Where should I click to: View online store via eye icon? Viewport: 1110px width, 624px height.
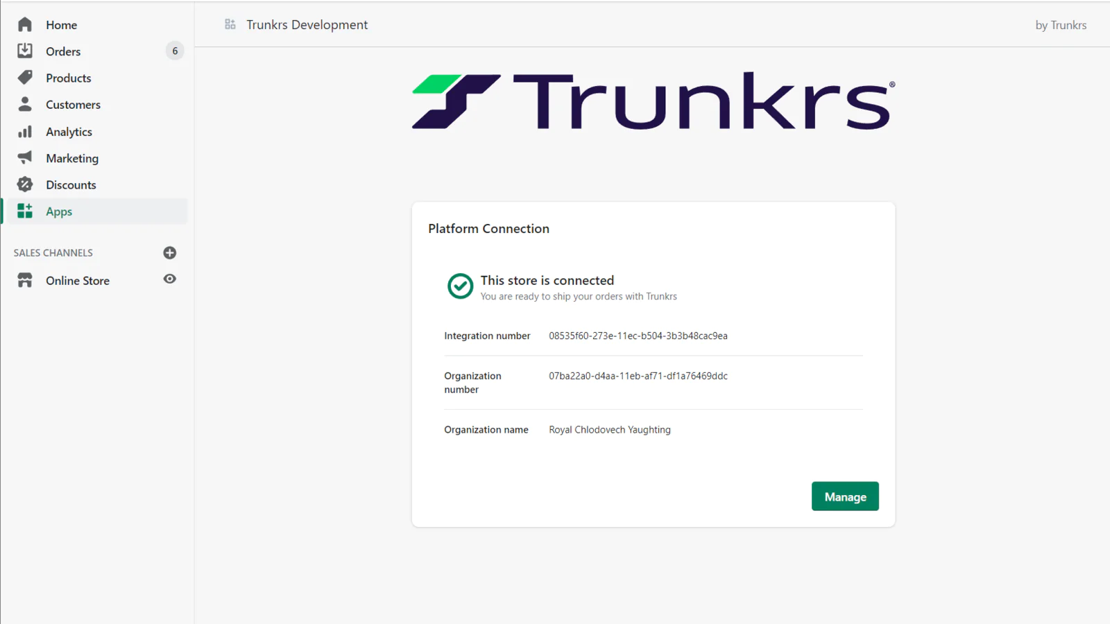pyautogui.click(x=170, y=279)
